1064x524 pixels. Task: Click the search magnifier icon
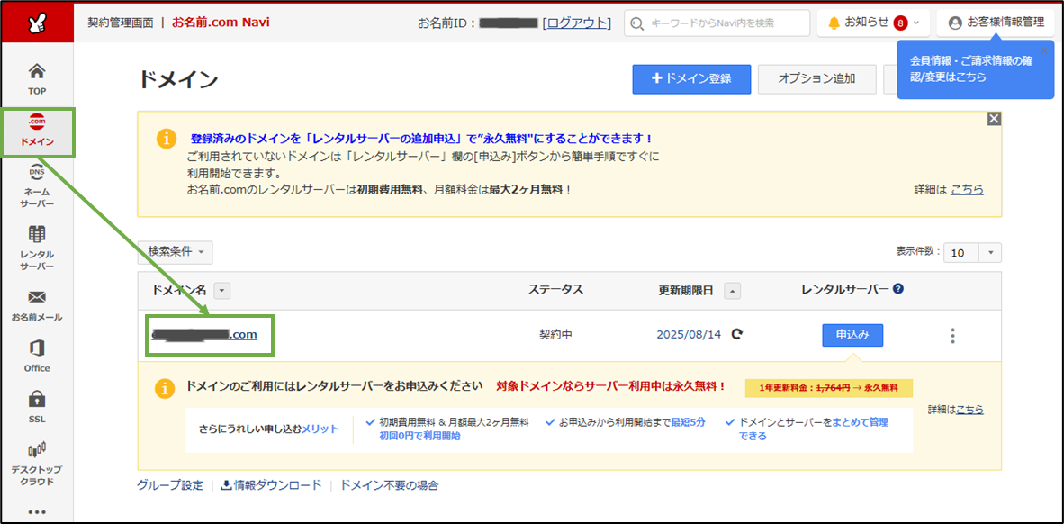(x=636, y=23)
